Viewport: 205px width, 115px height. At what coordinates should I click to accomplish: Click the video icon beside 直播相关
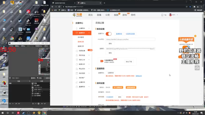click(77, 33)
